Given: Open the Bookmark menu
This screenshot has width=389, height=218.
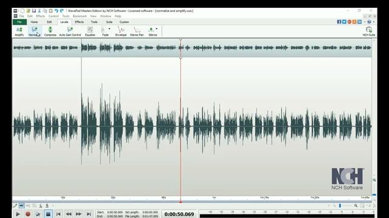Looking at the screenshot, I should pos(80,16).
